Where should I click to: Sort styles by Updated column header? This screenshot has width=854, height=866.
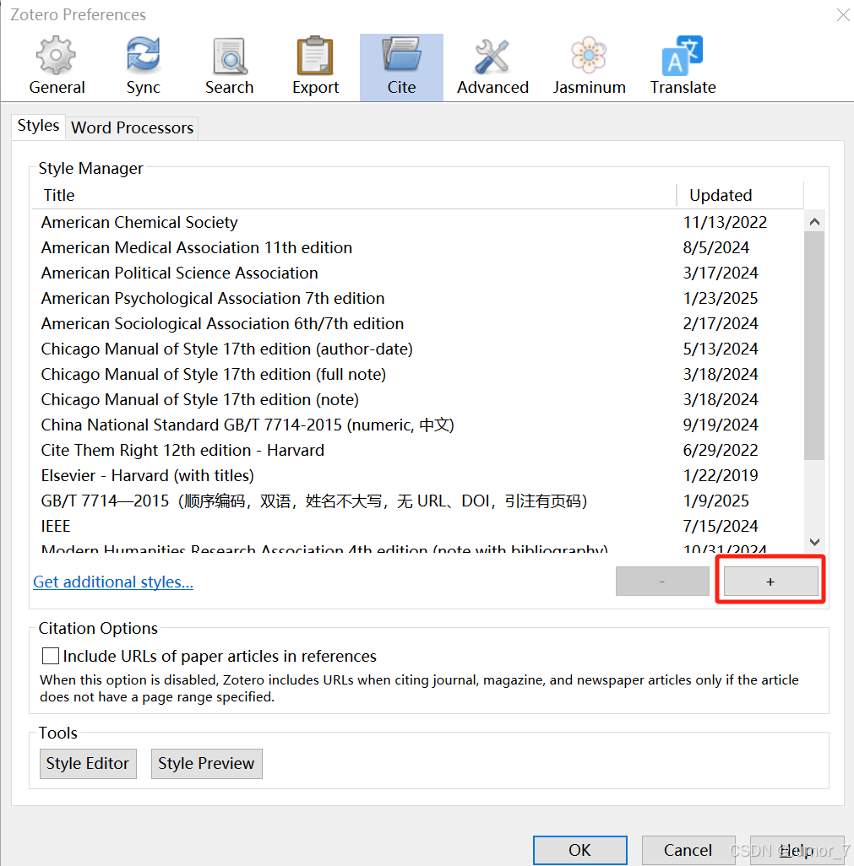(x=740, y=195)
